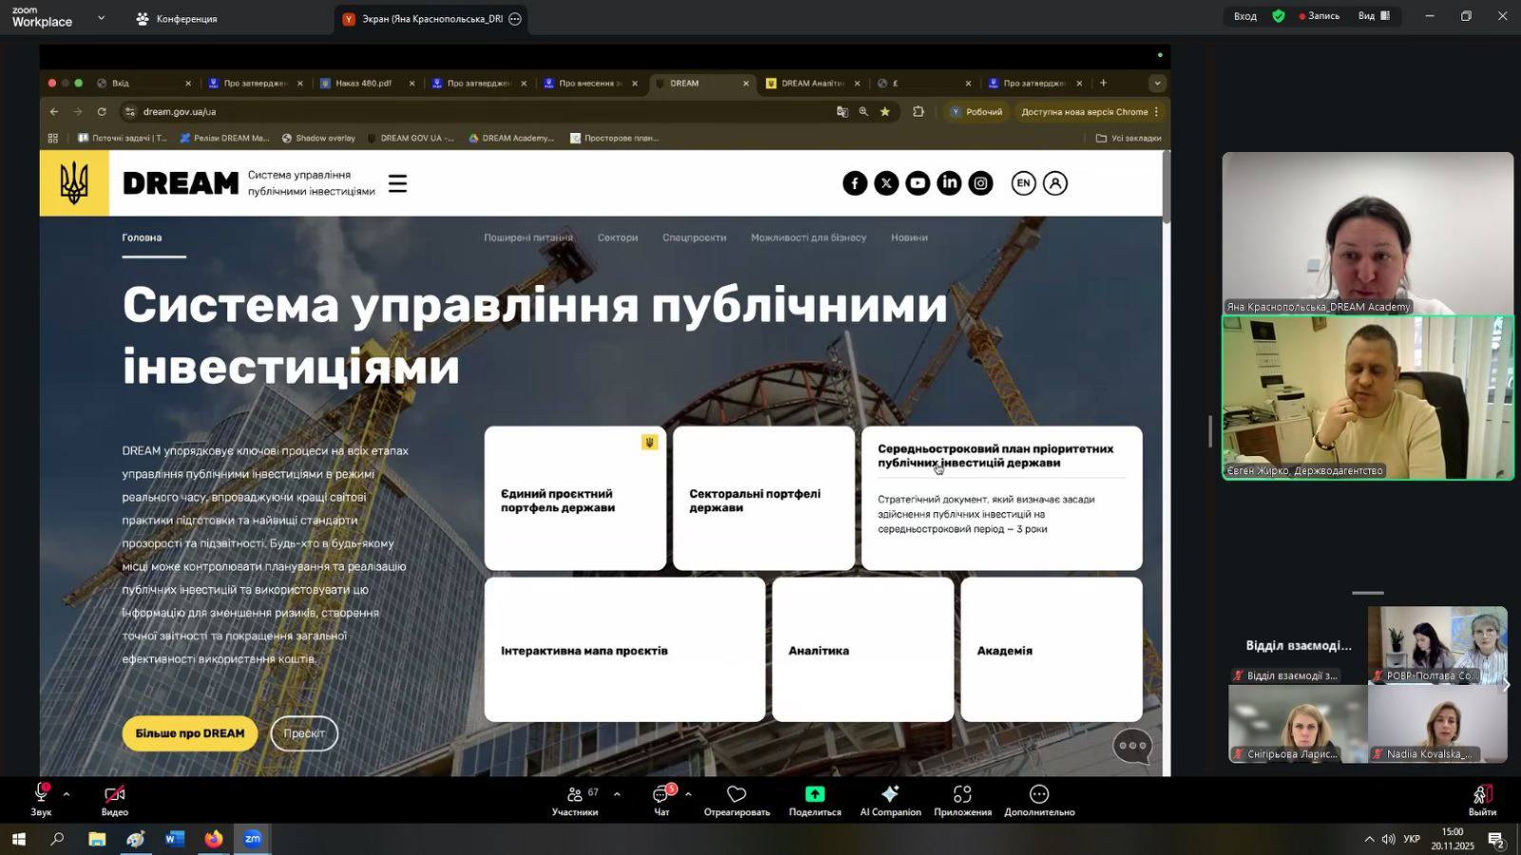Toggle the Вид layout button
Viewport: 1521px width, 855px height.
(1374, 16)
